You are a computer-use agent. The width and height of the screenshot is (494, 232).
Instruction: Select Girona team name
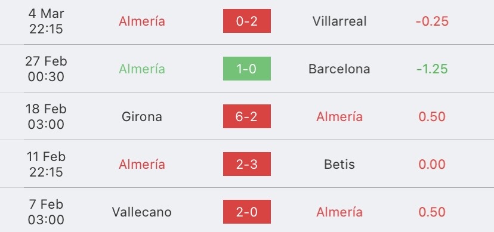(142, 116)
